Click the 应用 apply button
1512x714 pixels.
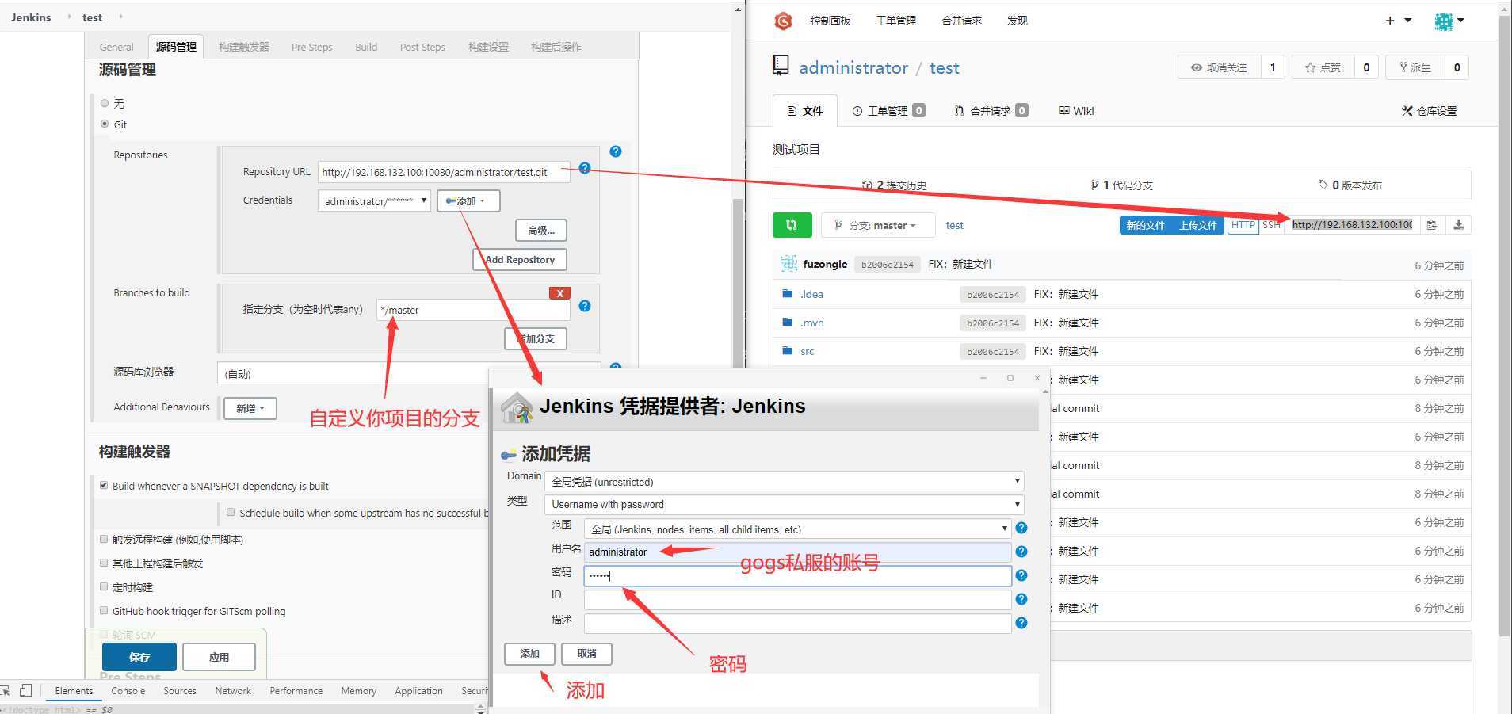coord(219,657)
